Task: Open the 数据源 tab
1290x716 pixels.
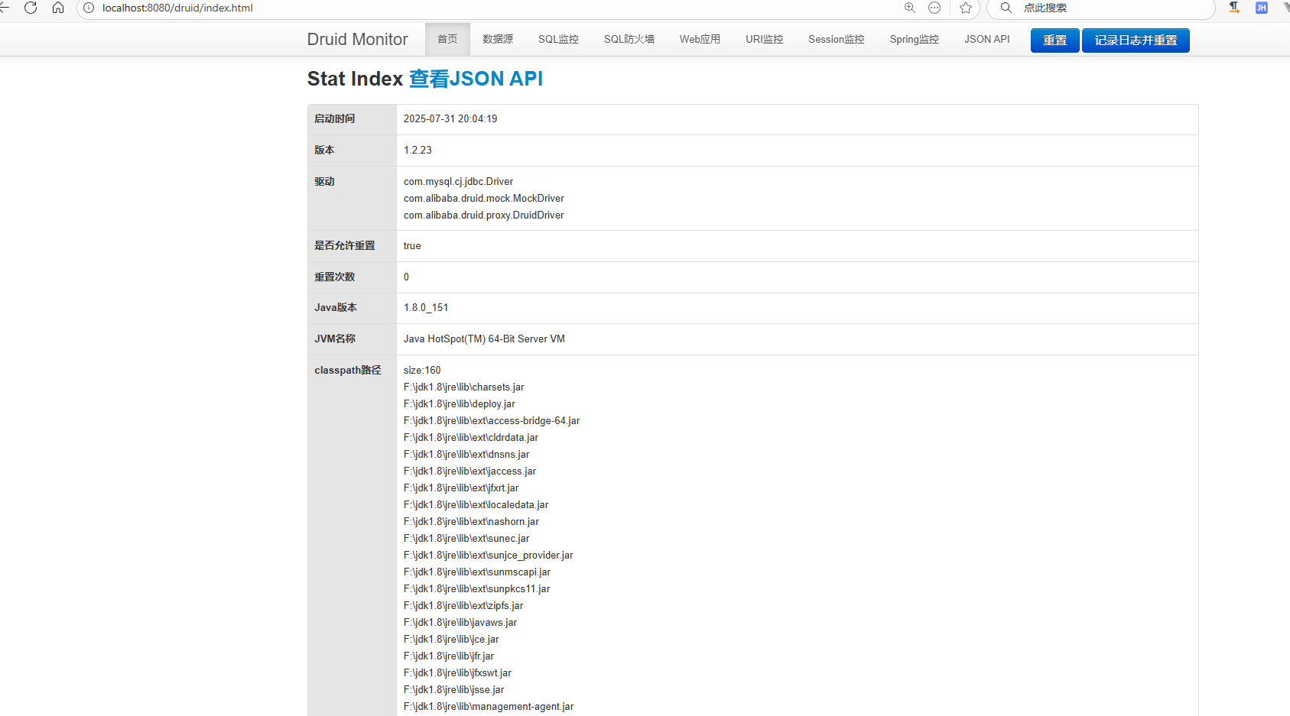Action: point(498,39)
